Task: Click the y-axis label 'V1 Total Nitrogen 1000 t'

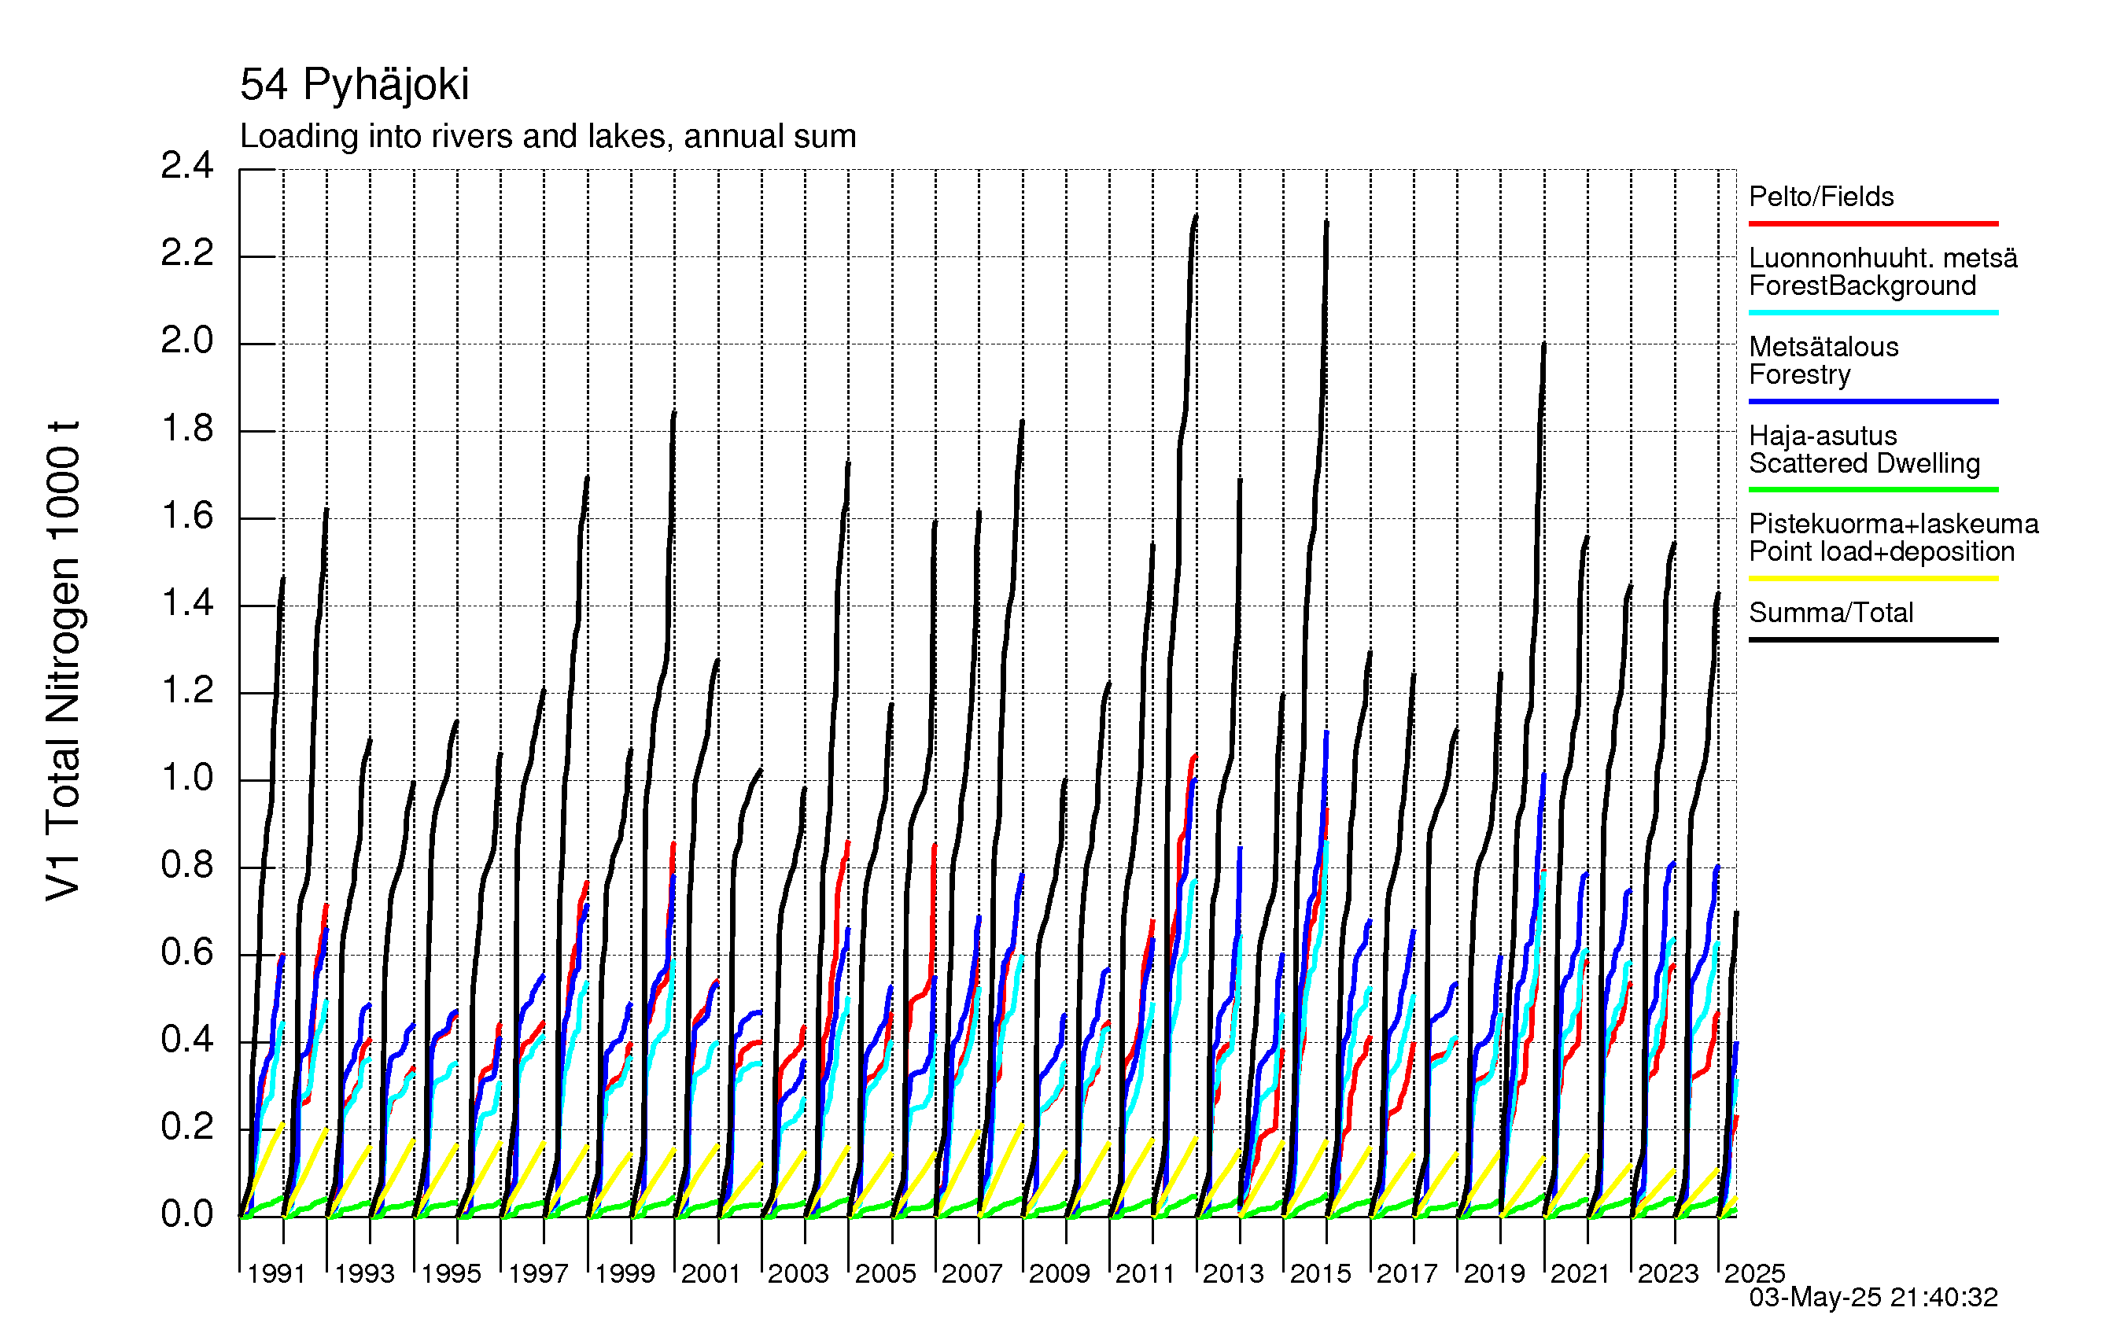Action: (x=64, y=660)
